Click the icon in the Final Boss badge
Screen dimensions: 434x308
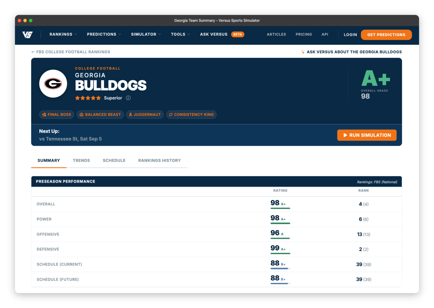[x=44, y=114]
